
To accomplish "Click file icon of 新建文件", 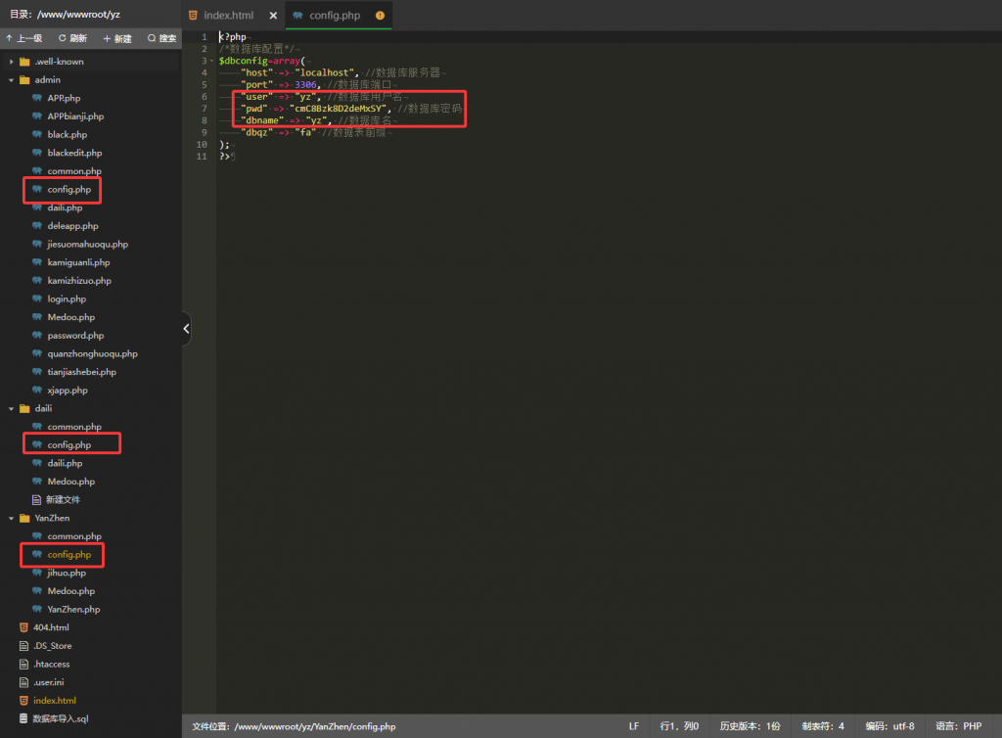I will click(x=37, y=500).
